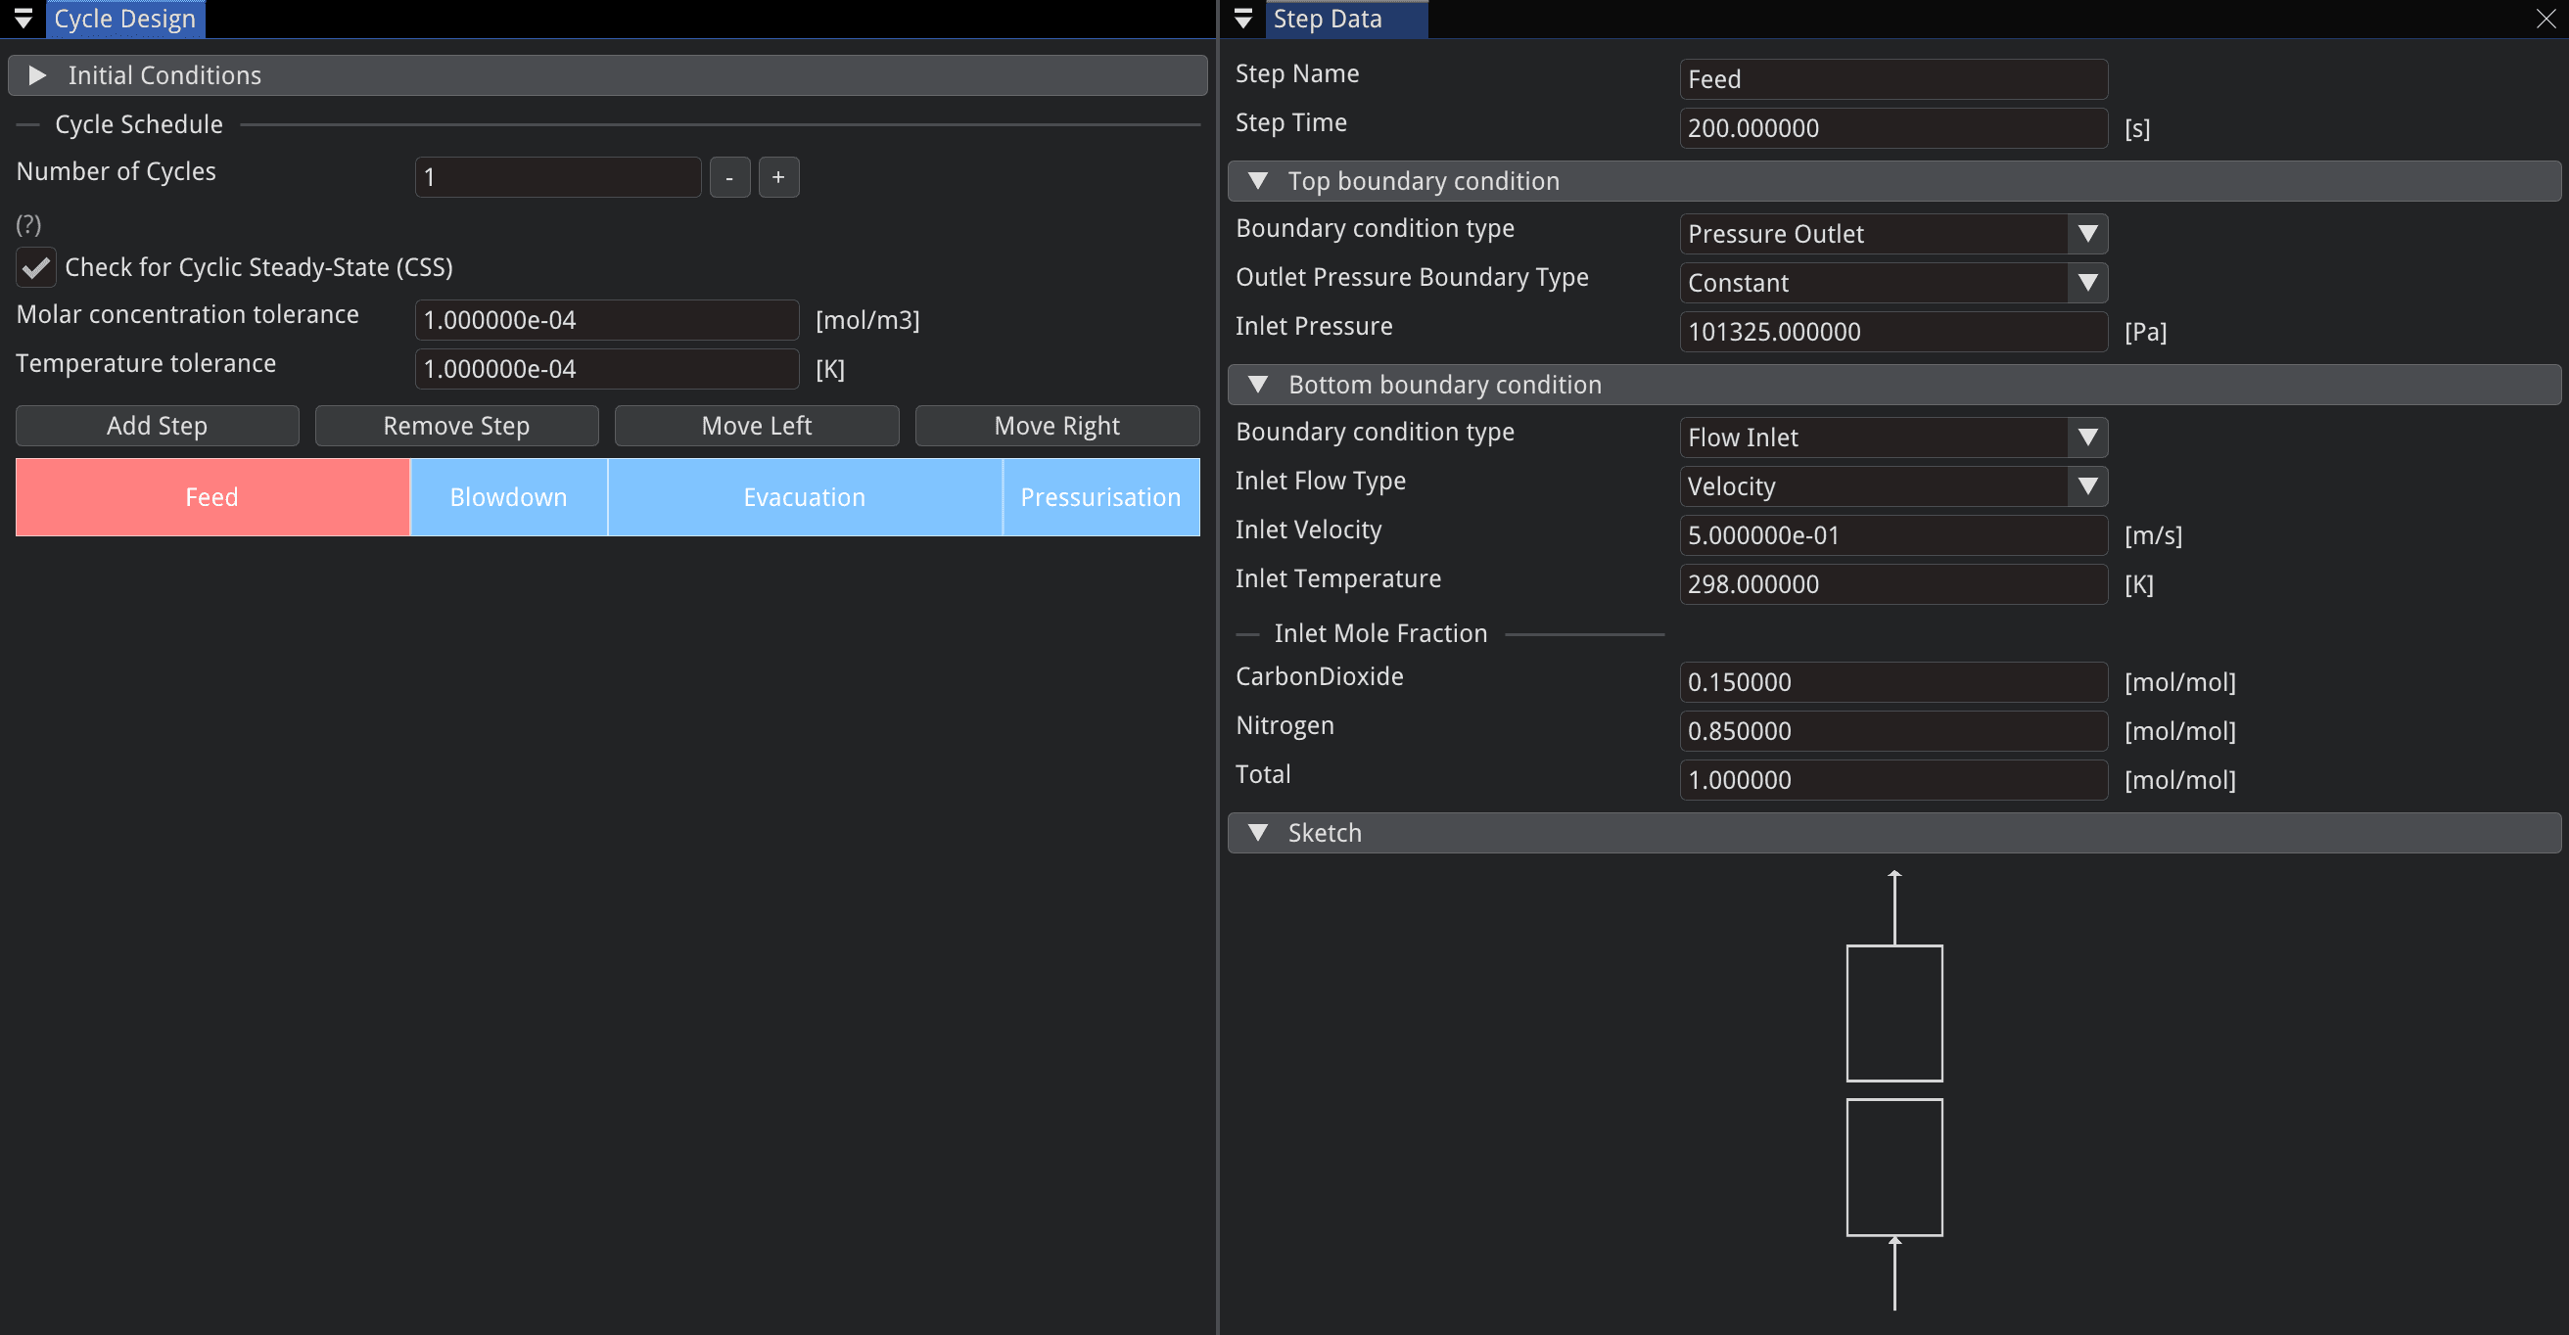Click the lower column box in sketch
The image size is (2569, 1335).
(1894, 1168)
